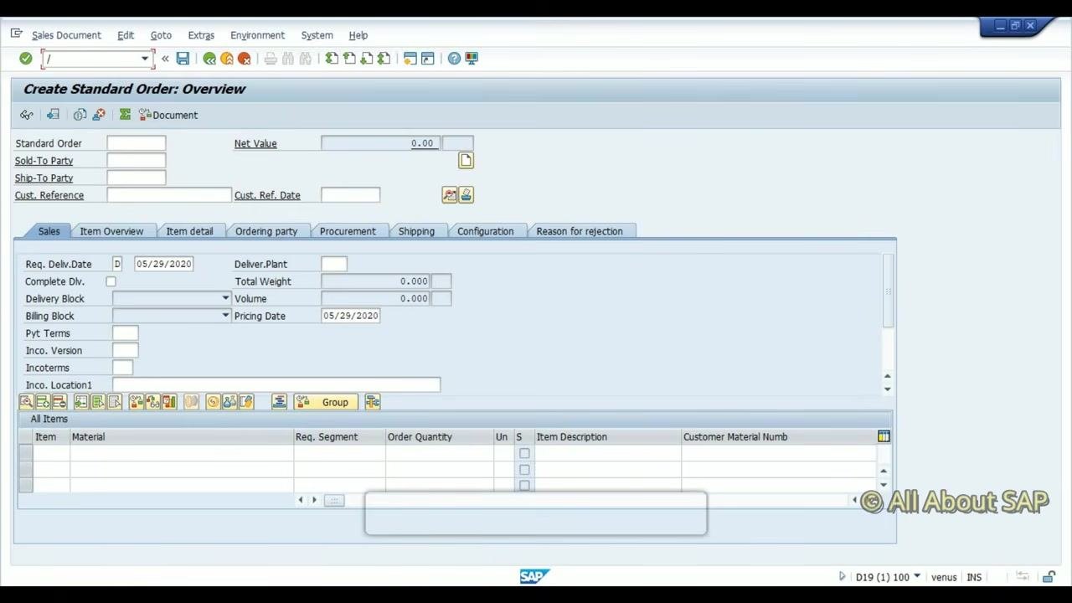The image size is (1072, 603).
Task: Click the items table horizontal scrollbar thumb
Action: (334, 500)
